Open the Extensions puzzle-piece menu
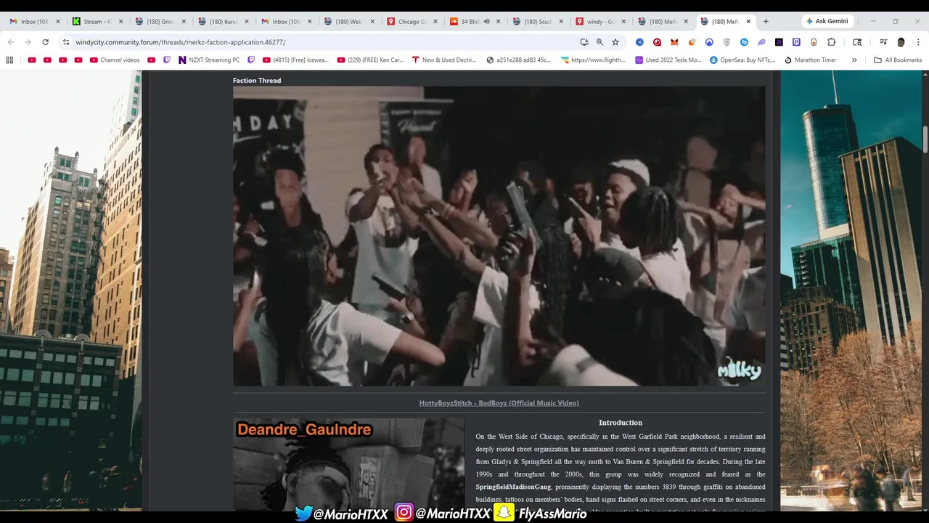929x523 pixels. pos(831,42)
